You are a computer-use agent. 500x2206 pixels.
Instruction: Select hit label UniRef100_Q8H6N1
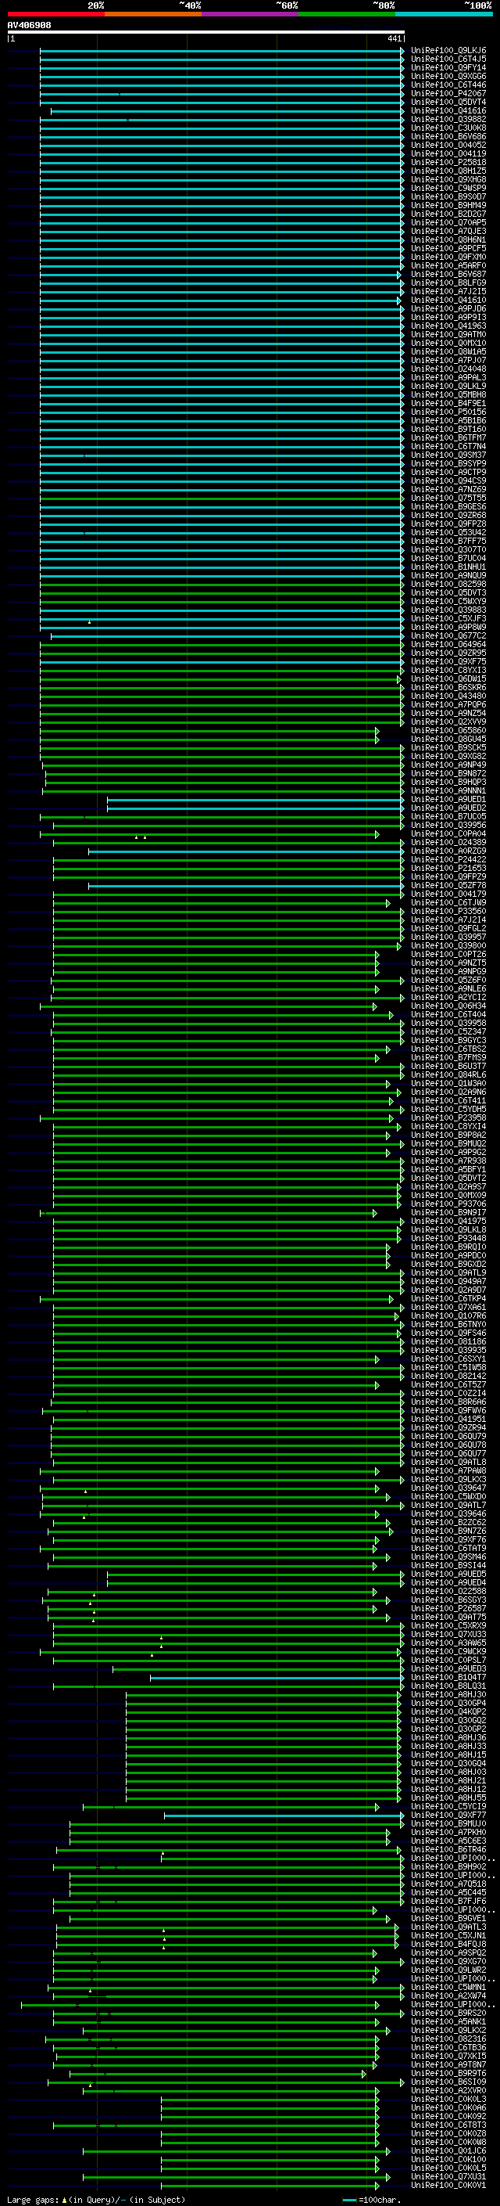pyautogui.click(x=448, y=239)
